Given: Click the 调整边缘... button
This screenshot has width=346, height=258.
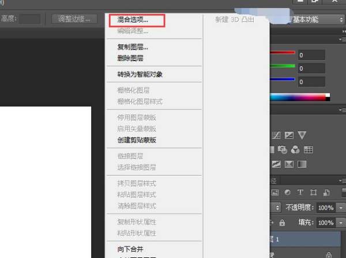Looking at the screenshot, I should click(74, 19).
